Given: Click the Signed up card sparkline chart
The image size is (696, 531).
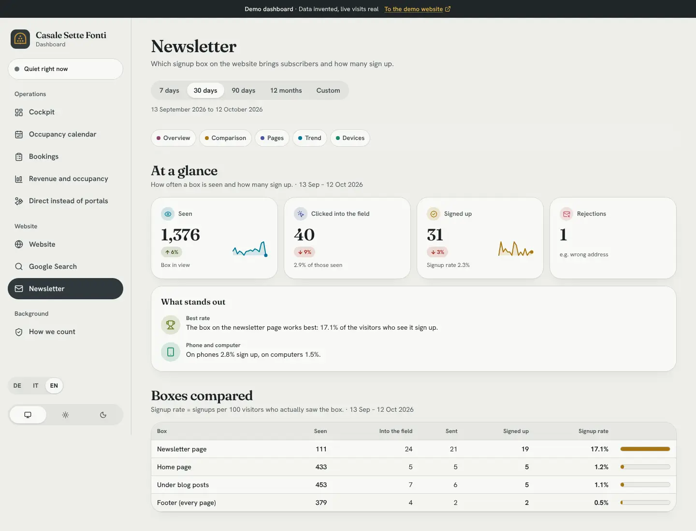Looking at the screenshot, I should click(516, 249).
